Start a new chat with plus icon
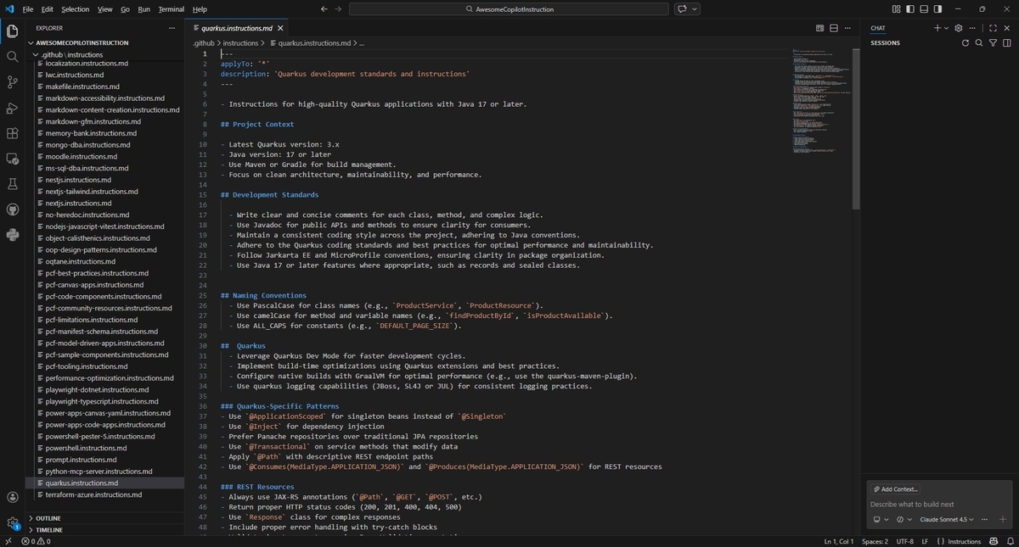This screenshot has width=1019, height=547. pyautogui.click(x=937, y=28)
